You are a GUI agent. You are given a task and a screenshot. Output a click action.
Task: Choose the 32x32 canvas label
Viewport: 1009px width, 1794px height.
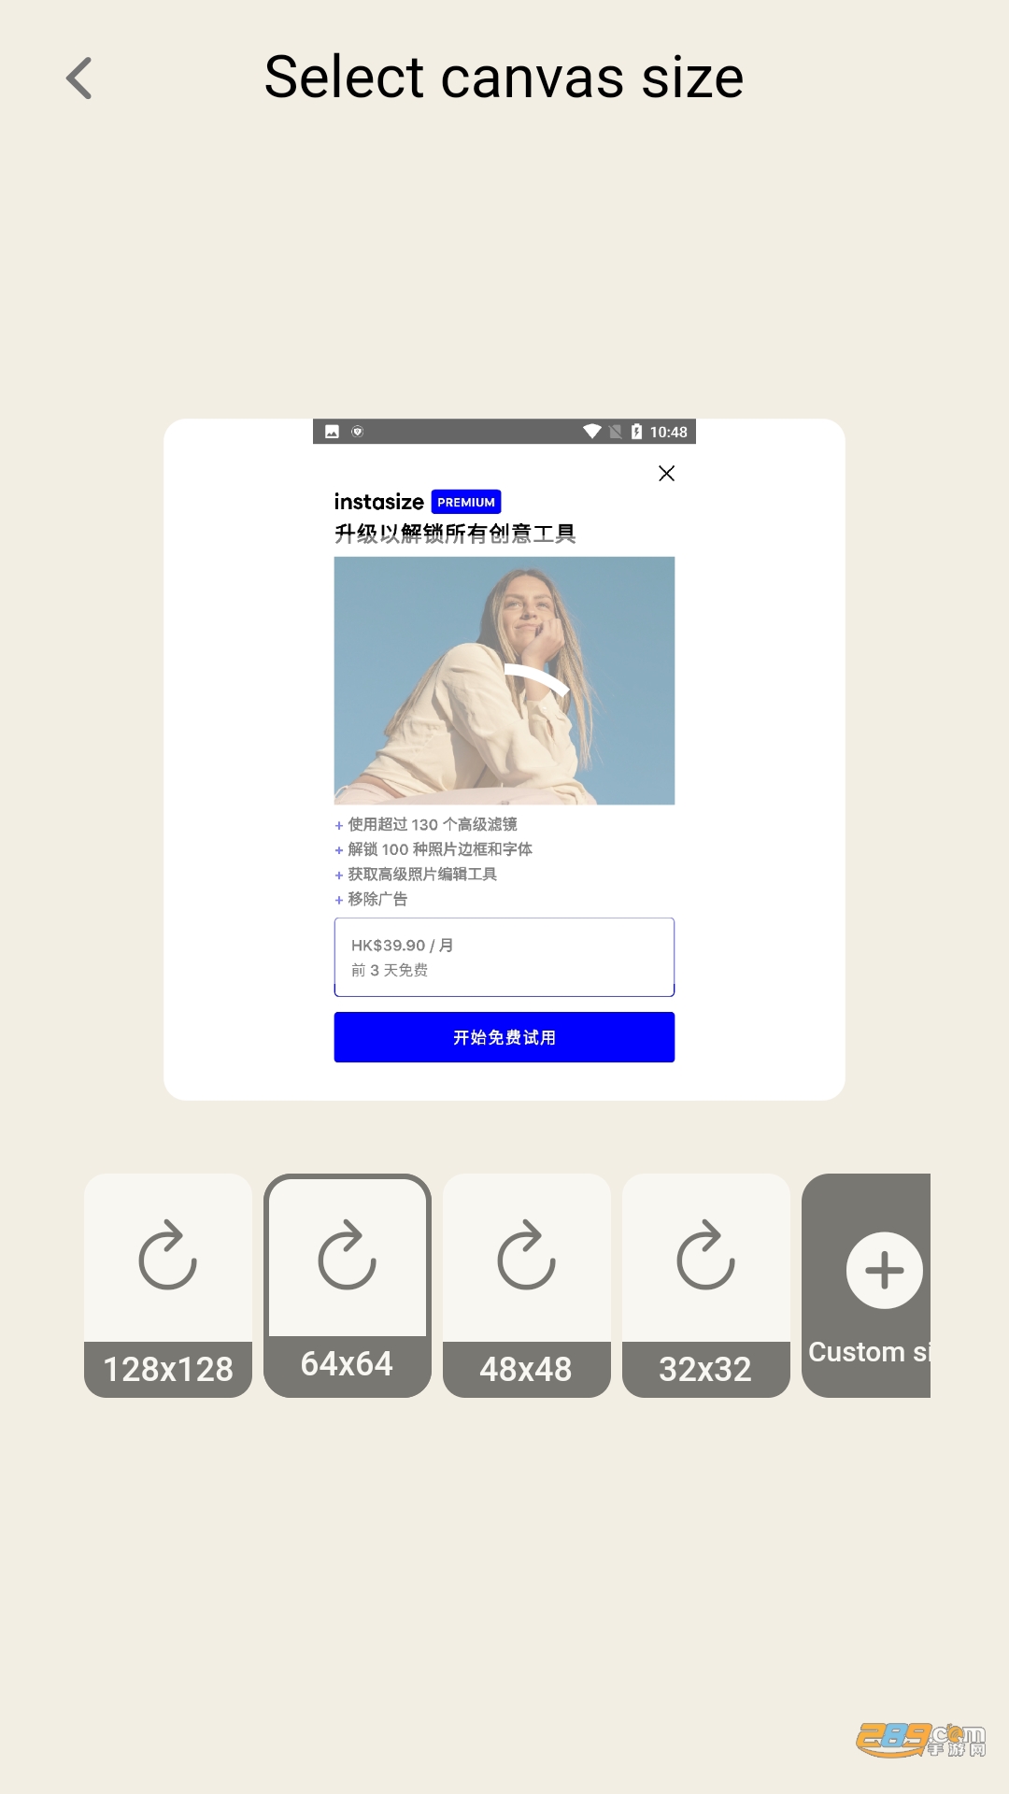point(706,1370)
